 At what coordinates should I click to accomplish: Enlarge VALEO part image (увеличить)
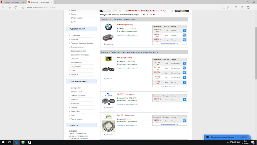109,135
